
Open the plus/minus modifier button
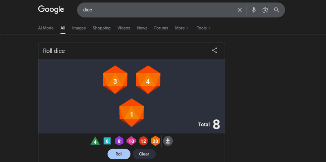pos(168,141)
